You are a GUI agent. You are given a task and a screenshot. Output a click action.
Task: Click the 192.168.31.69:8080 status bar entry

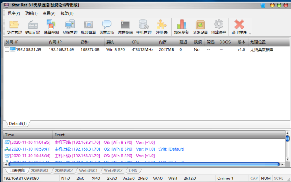click(21, 179)
